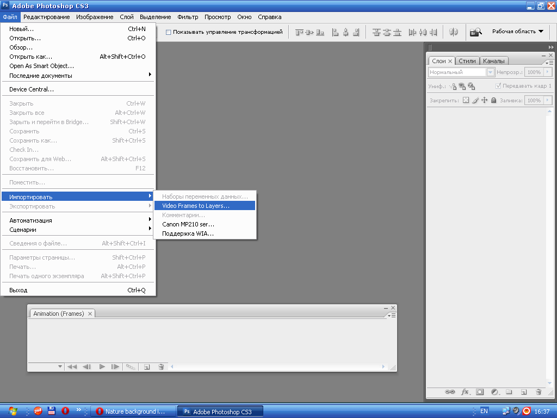Switch to 'Каналы' tab

493,61
